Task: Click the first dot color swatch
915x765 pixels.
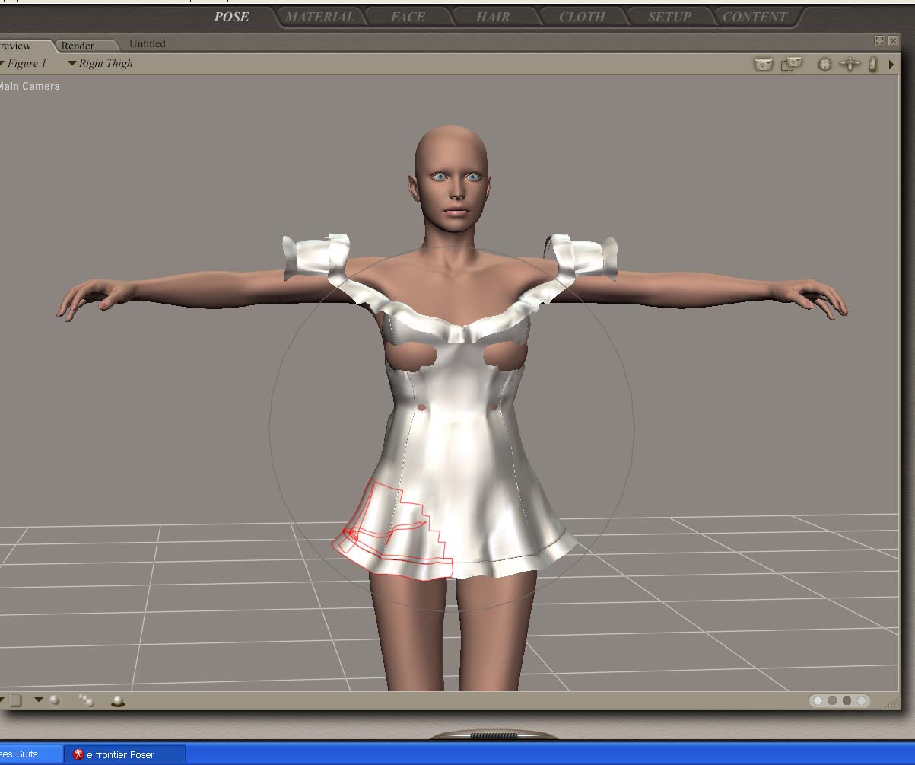Action: click(818, 700)
